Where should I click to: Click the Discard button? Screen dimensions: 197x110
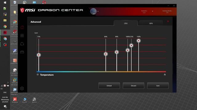pyautogui.click(x=133, y=86)
